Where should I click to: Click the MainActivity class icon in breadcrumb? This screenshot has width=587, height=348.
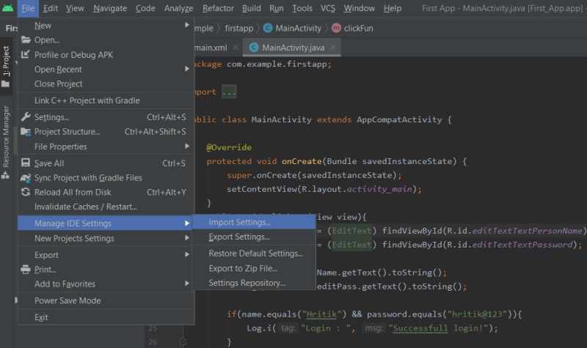(268, 28)
